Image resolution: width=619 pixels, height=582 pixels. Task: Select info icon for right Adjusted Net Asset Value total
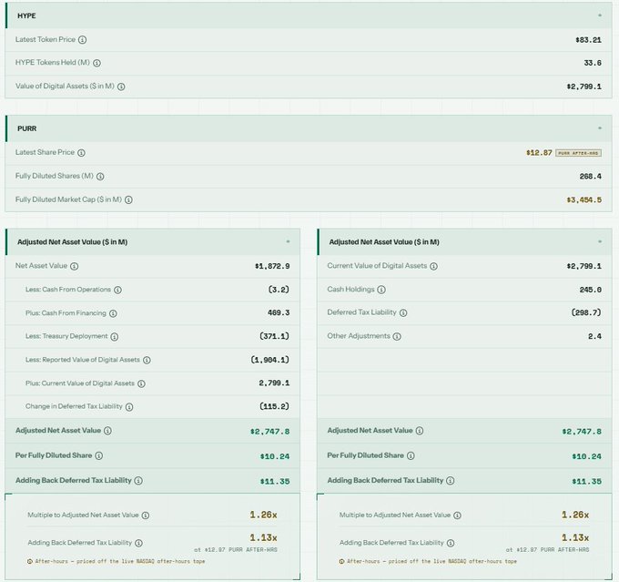tap(420, 431)
